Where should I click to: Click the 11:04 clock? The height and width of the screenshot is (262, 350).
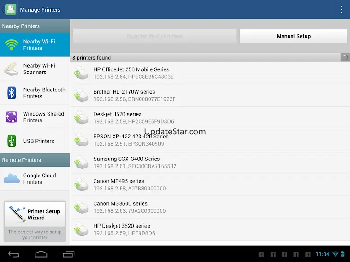tap(323, 254)
